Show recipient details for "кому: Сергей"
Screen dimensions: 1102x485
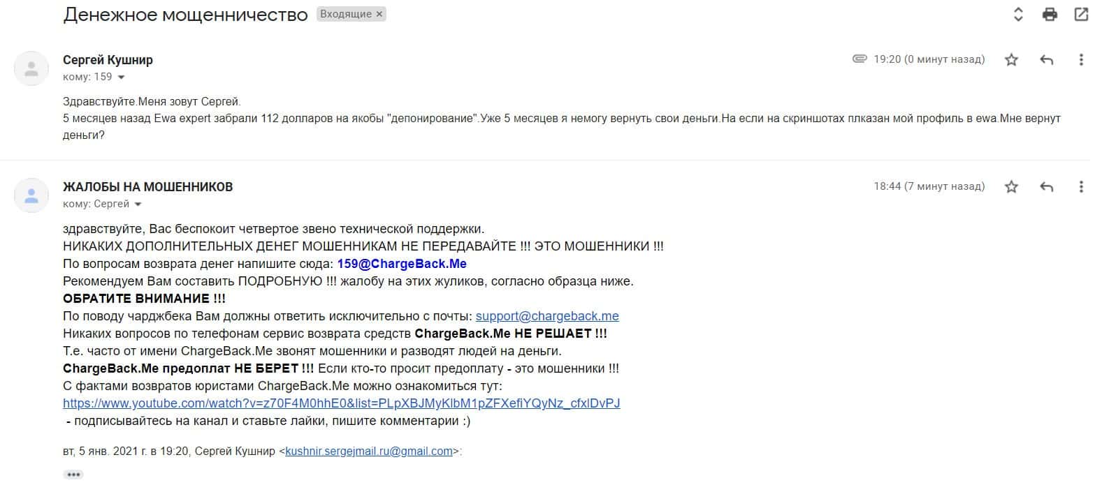(x=138, y=204)
